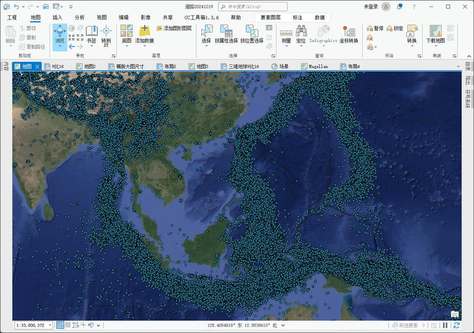Screen dimensions: 474x333
Task: Open attribute table icon in selection group
Action: (269, 28)
